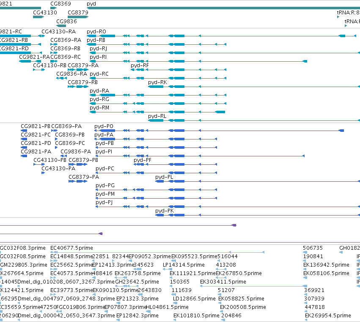The image size is (360, 322).
Task: Click the CG8369 gene label
Action: click(60, 4)
